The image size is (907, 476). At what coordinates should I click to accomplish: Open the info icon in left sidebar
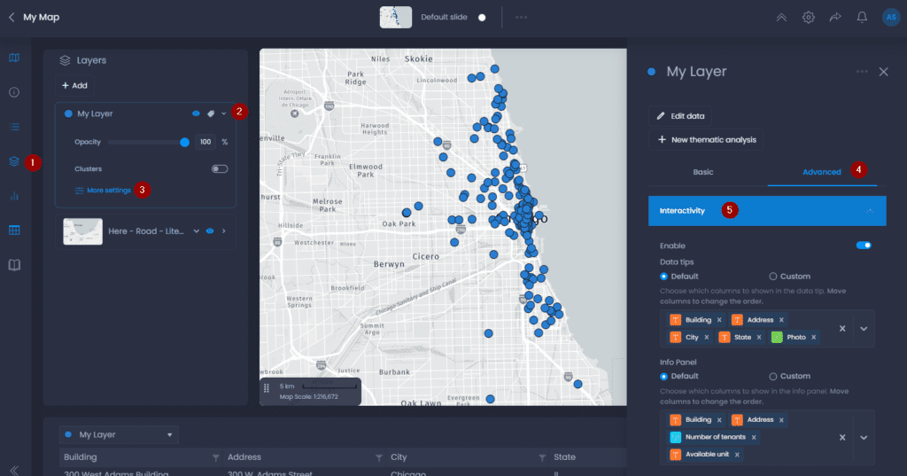(x=14, y=93)
